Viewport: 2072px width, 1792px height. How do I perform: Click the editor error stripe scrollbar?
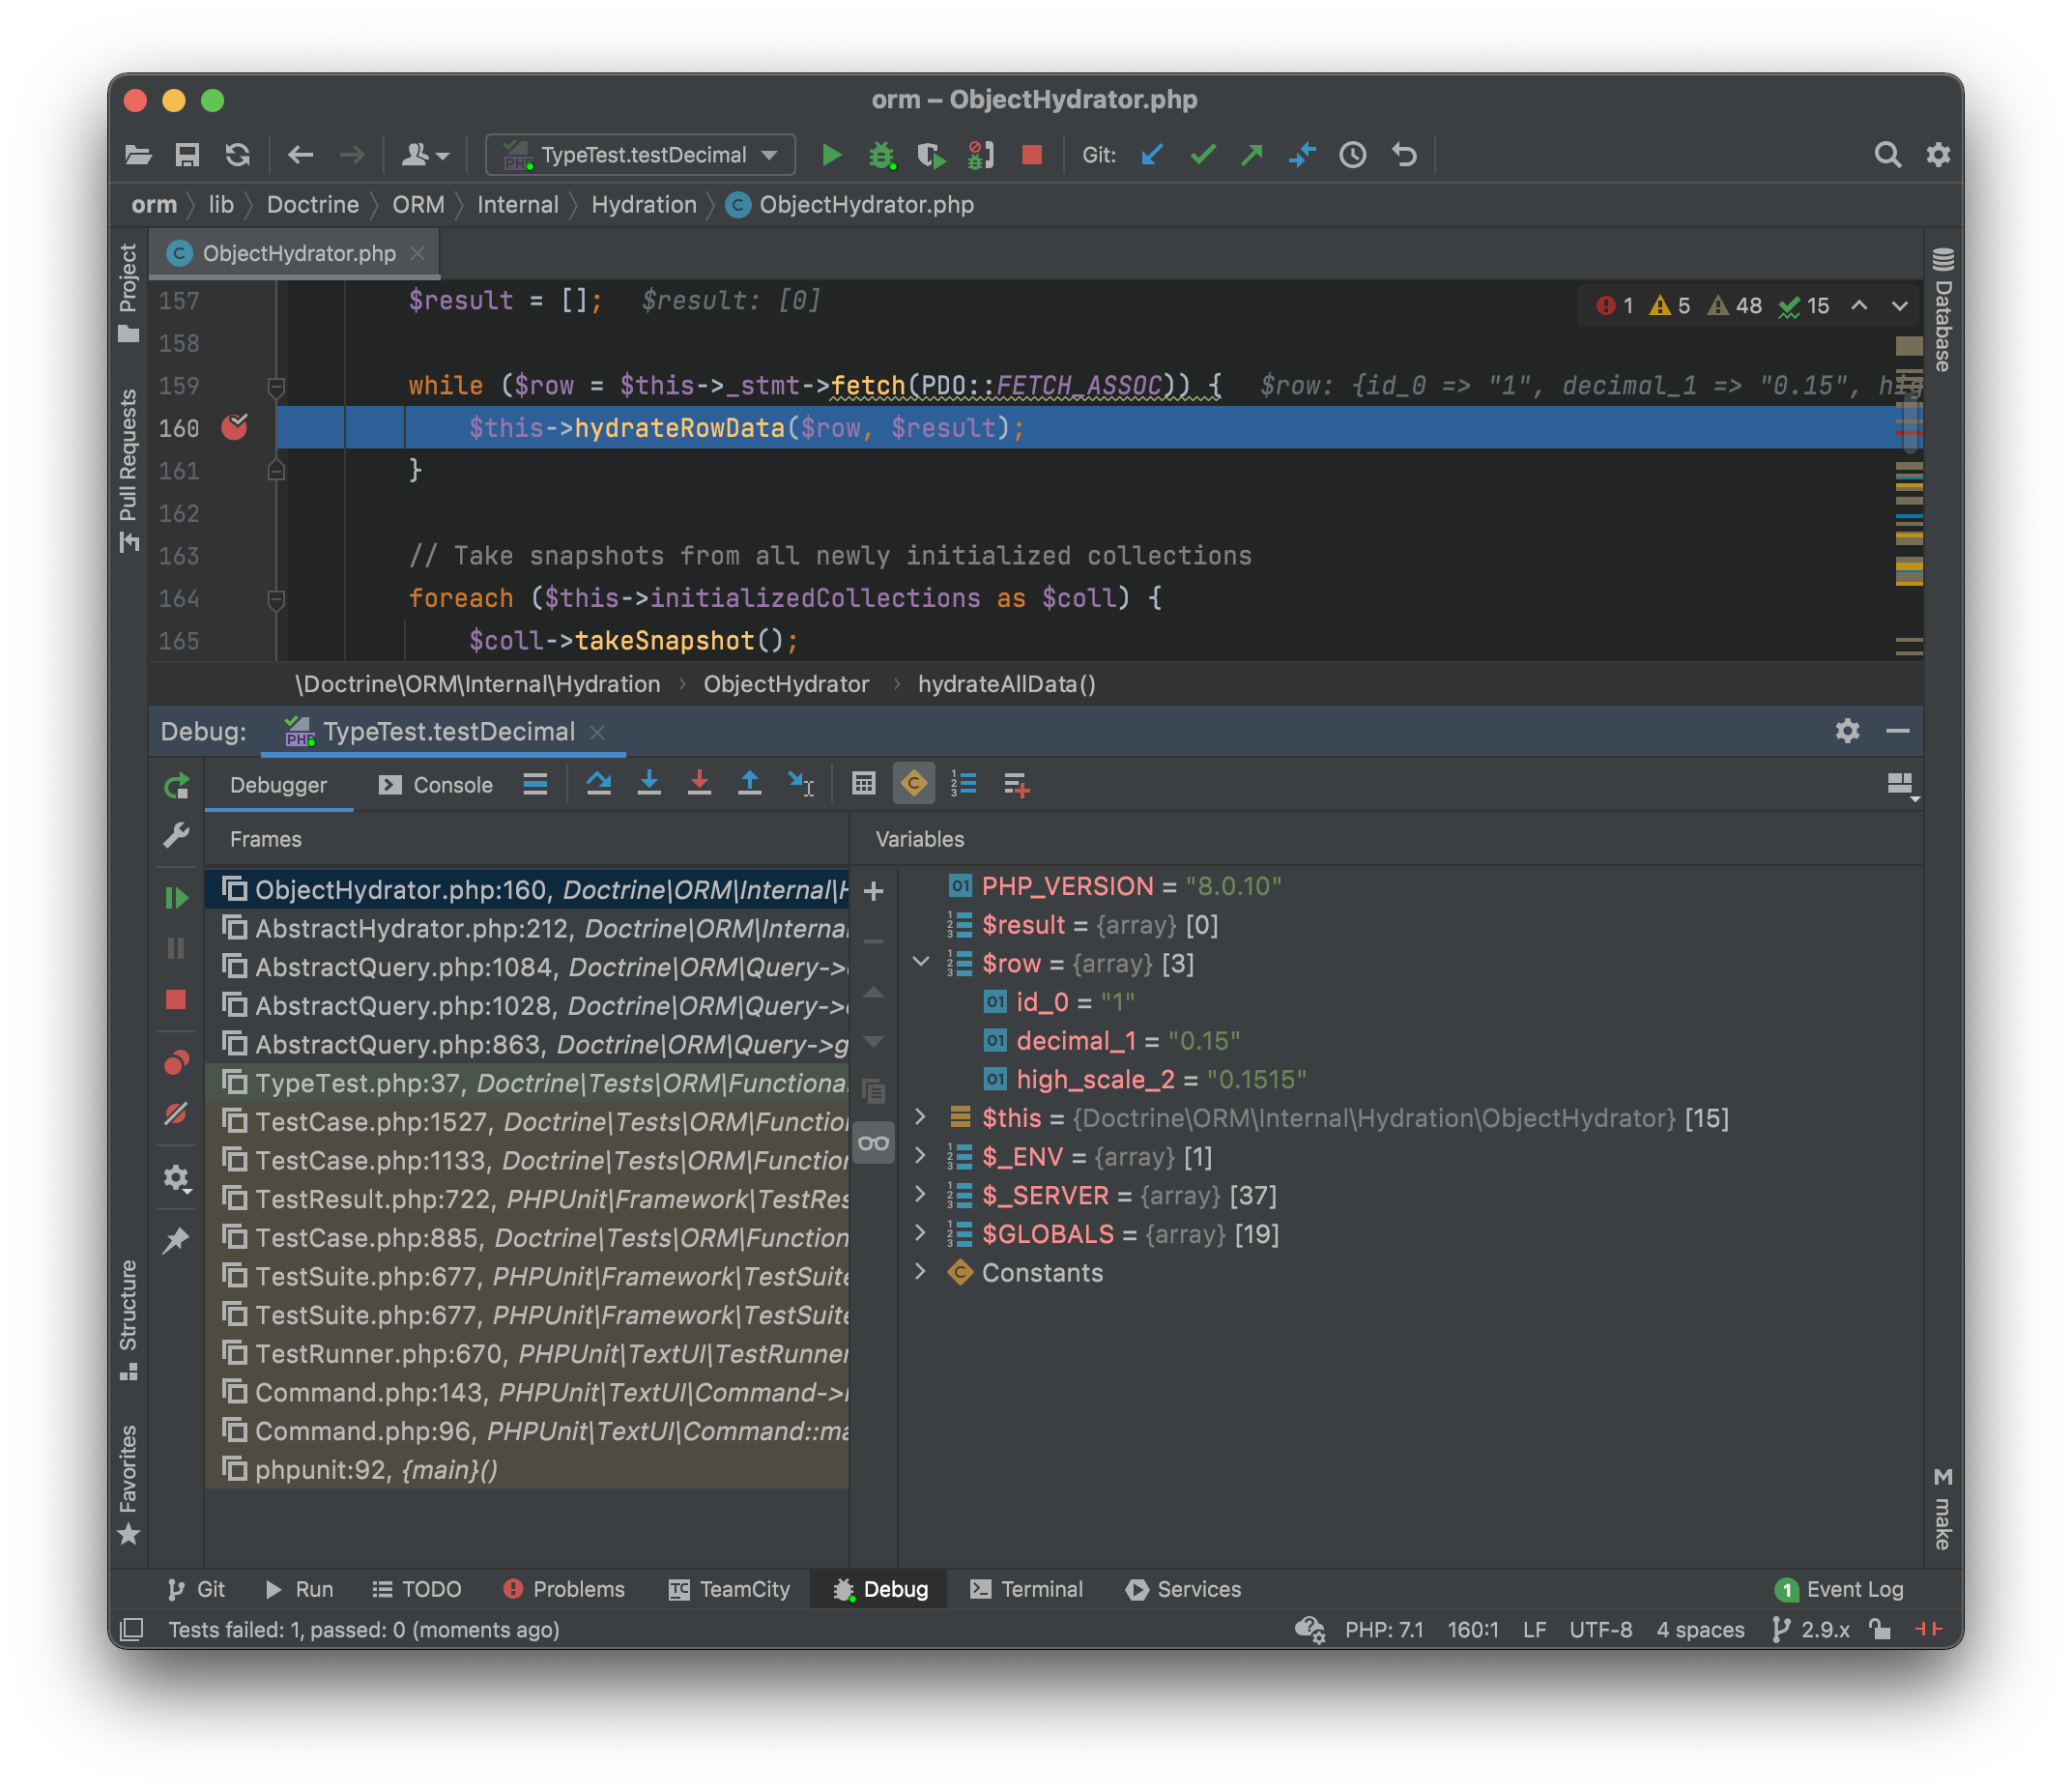point(1909,500)
